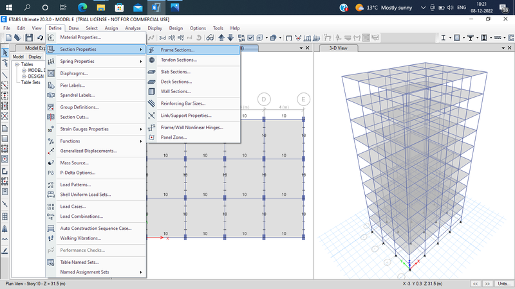
Task: Choose Load Patterns menu entry
Action: click(x=96, y=185)
